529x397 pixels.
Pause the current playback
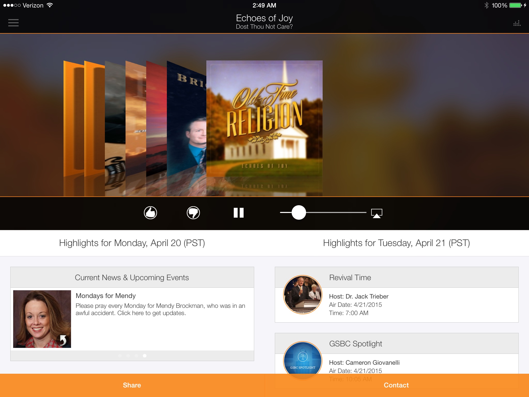[238, 213]
